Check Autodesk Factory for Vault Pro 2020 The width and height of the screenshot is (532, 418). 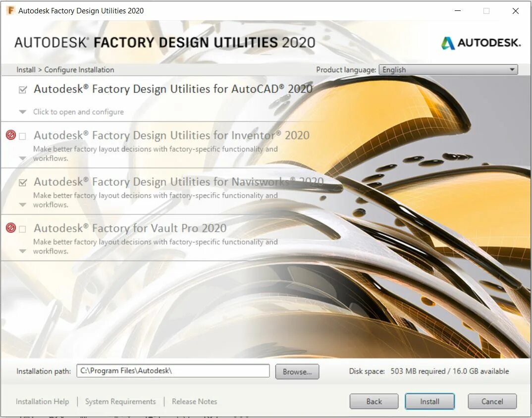tap(23, 229)
